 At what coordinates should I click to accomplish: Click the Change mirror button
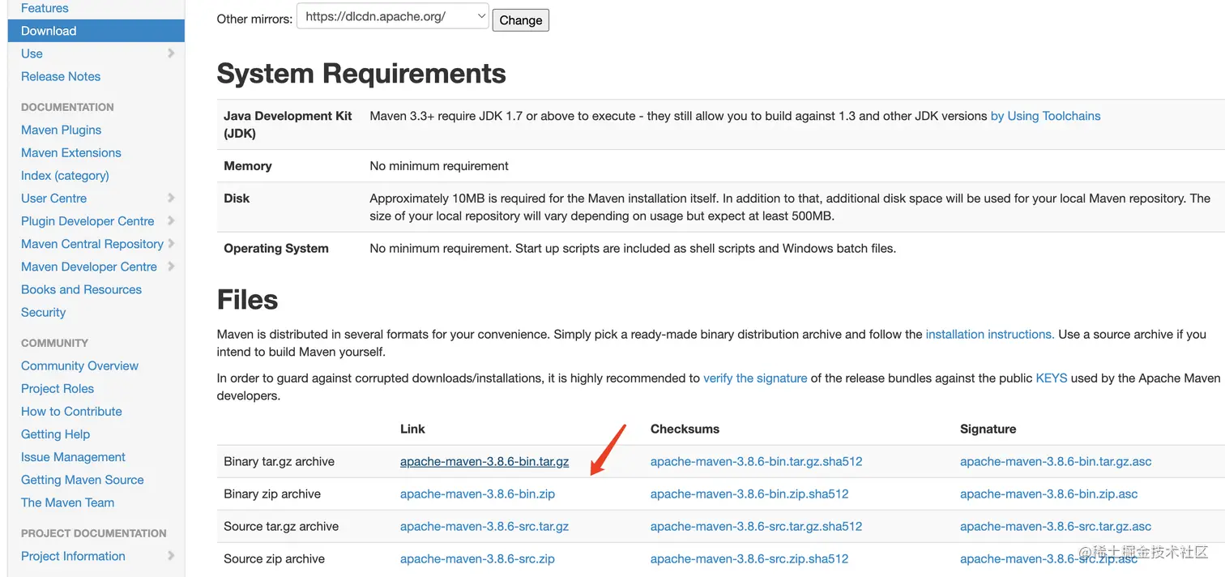(521, 20)
